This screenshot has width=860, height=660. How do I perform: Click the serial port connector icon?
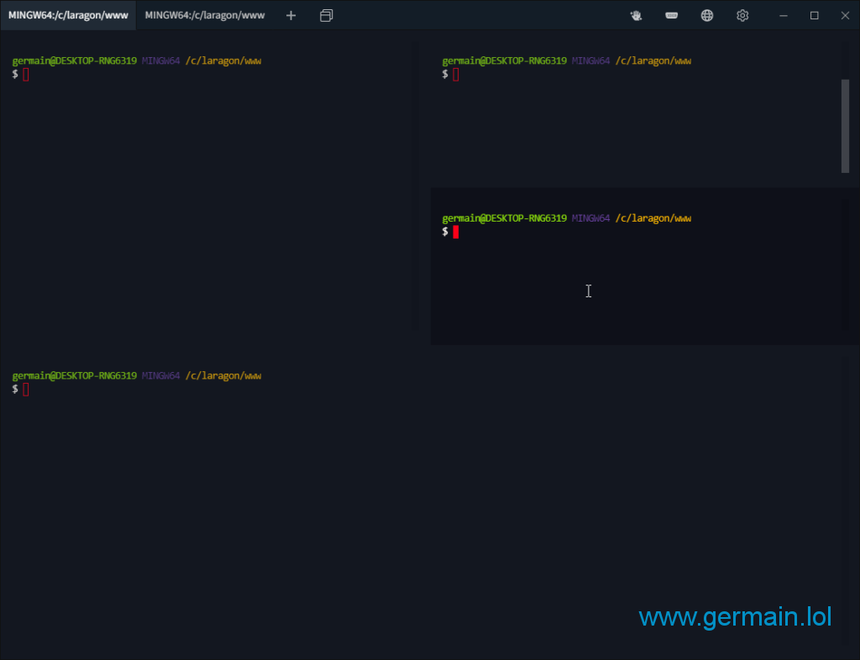672,15
